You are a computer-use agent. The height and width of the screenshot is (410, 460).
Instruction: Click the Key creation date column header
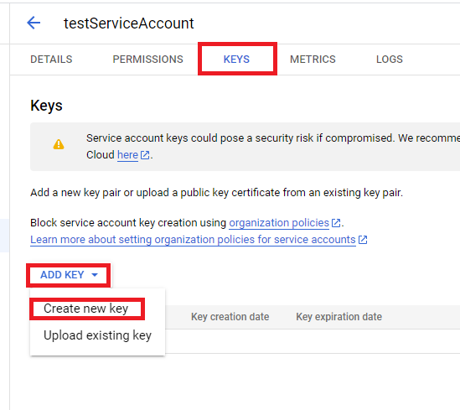(230, 317)
